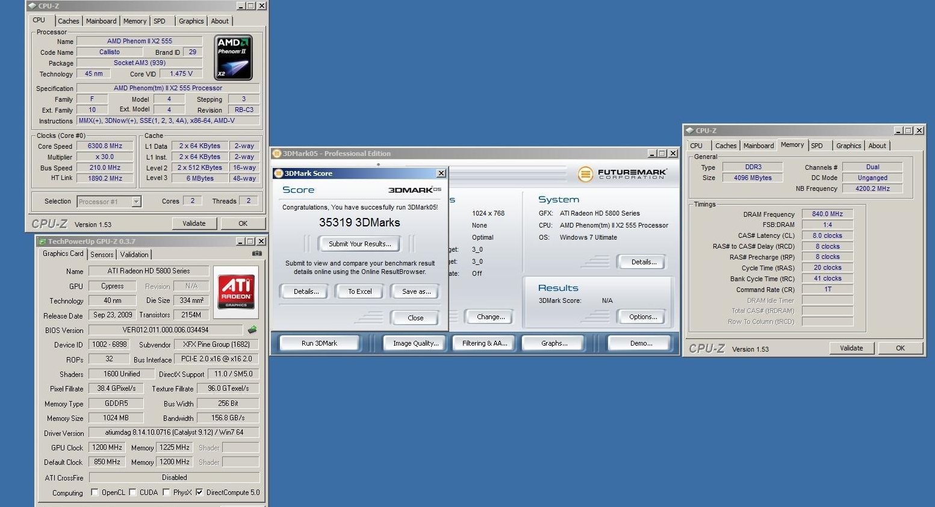Click the 3DMark Score dialog title icon
The image size is (935, 507).
point(278,173)
